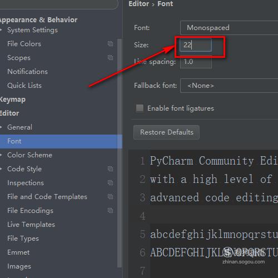
Task: Select the Font settings item
Action: [x=61, y=141]
